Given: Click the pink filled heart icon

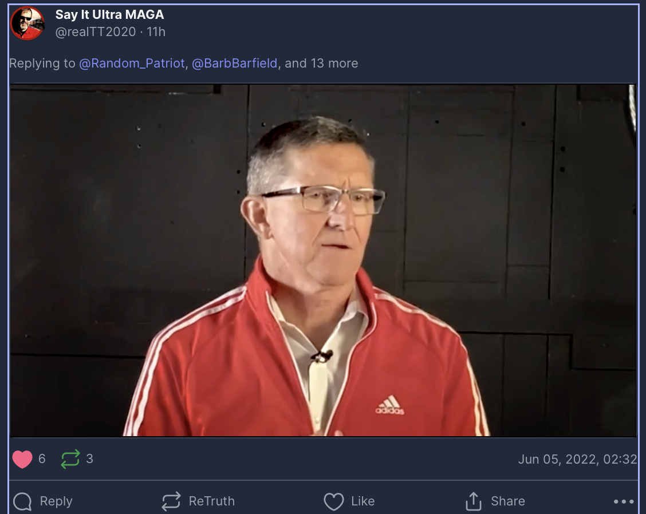Looking at the screenshot, I should coord(22,459).
